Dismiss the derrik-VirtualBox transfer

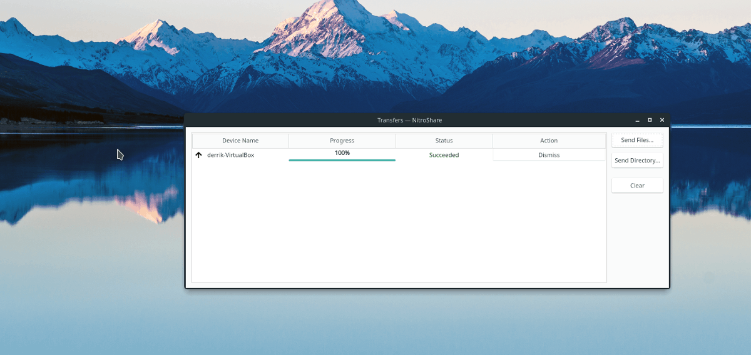(x=549, y=155)
